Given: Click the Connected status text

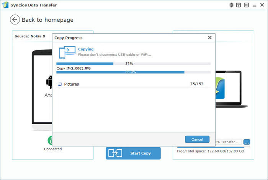Looking at the screenshot, I should pos(53,149).
